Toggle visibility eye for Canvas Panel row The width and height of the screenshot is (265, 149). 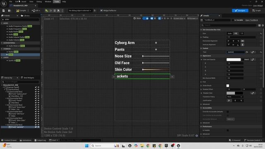pos(39,87)
